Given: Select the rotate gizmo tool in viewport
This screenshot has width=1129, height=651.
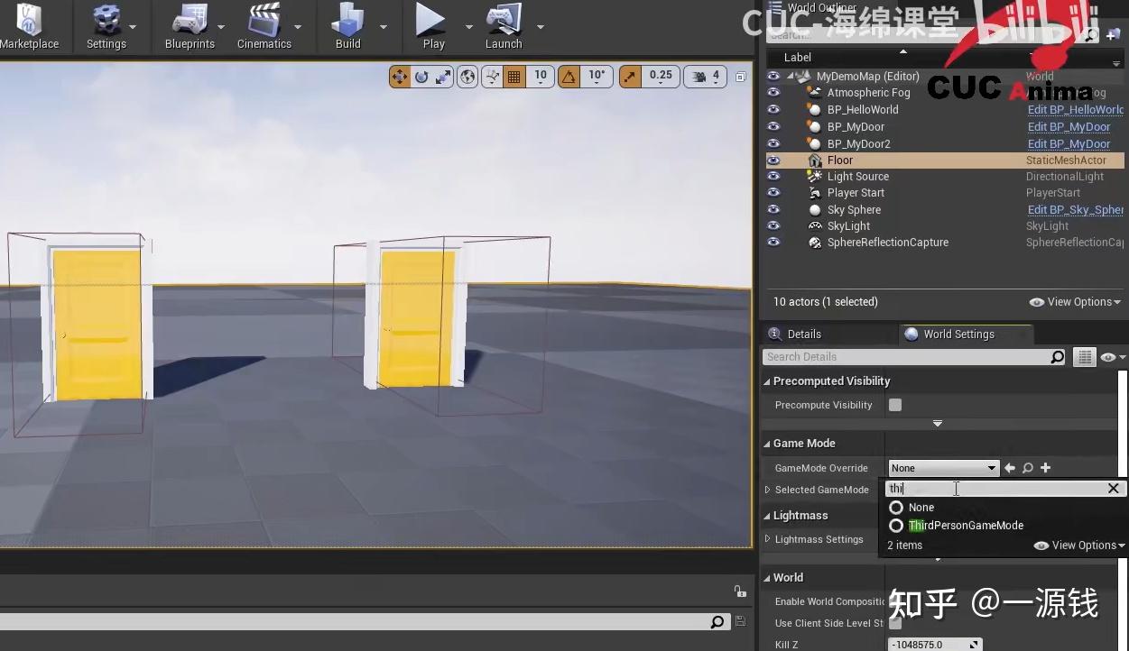Looking at the screenshot, I should (x=421, y=77).
